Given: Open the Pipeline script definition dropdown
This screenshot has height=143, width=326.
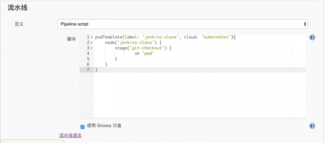Looking at the screenshot, I should [183, 24].
